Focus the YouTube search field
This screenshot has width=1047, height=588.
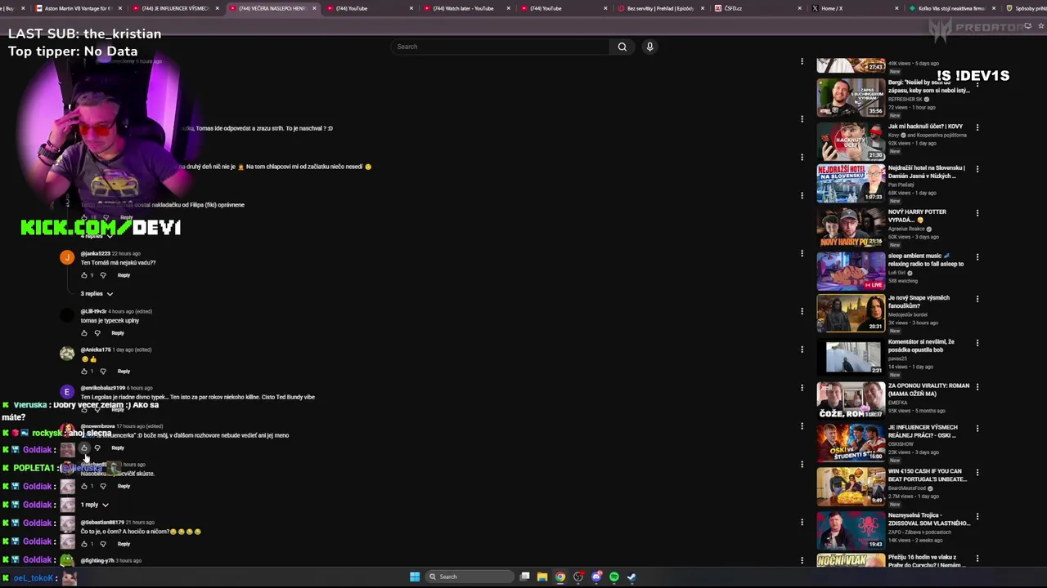(x=501, y=47)
